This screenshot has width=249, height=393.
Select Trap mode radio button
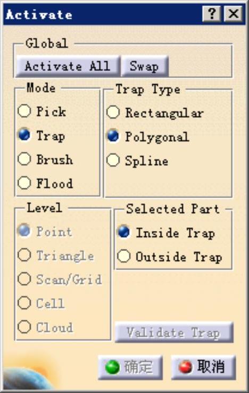click(x=24, y=135)
